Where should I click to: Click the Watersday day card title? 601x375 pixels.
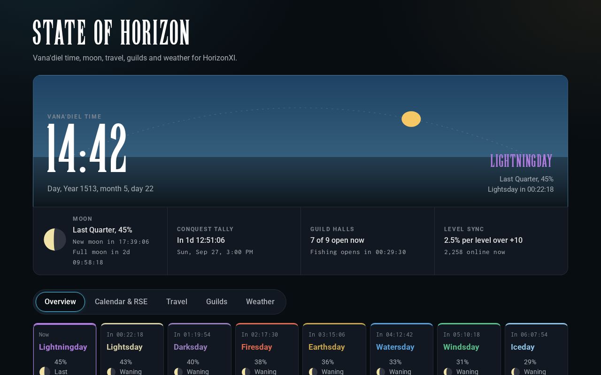tap(395, 347)
